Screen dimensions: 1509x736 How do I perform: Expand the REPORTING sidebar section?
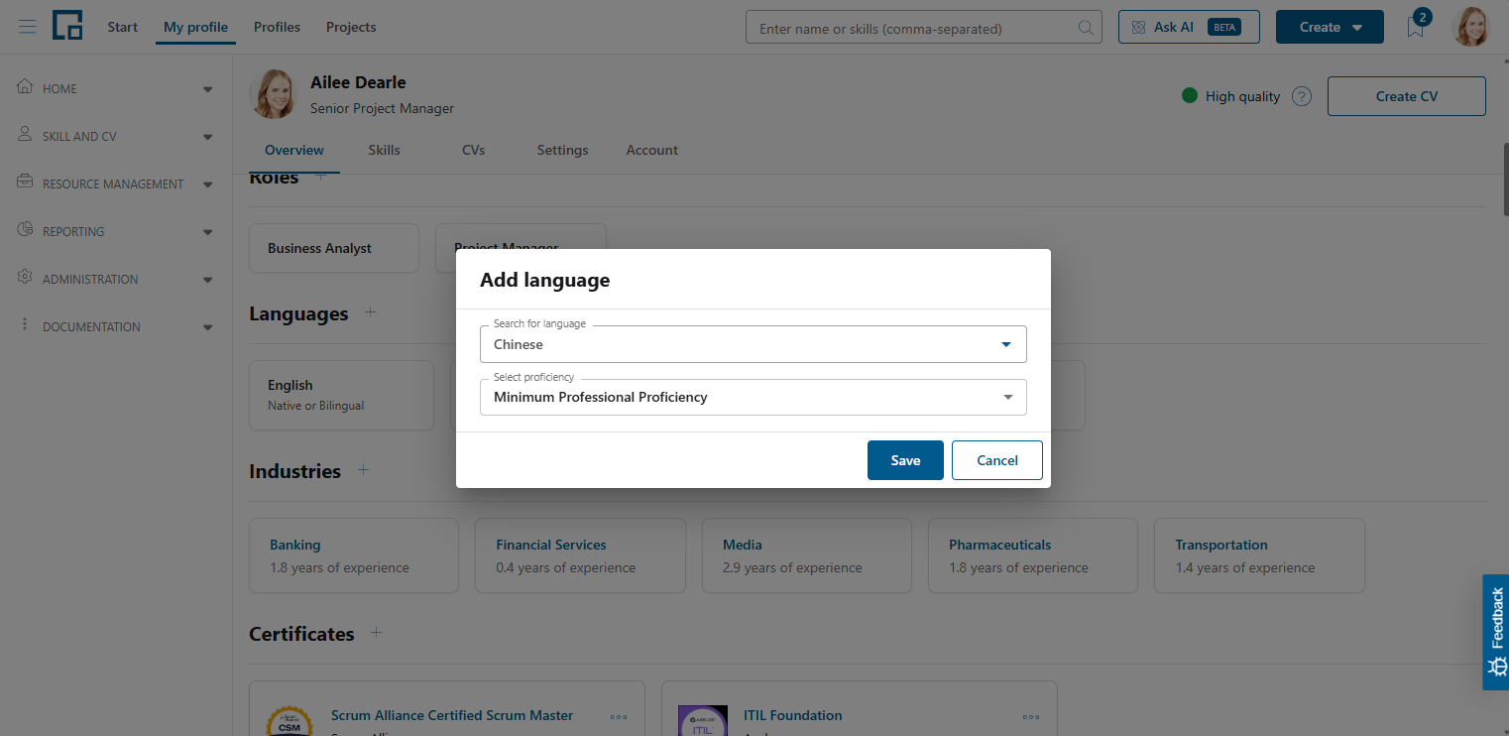click(x=207, y=232)
